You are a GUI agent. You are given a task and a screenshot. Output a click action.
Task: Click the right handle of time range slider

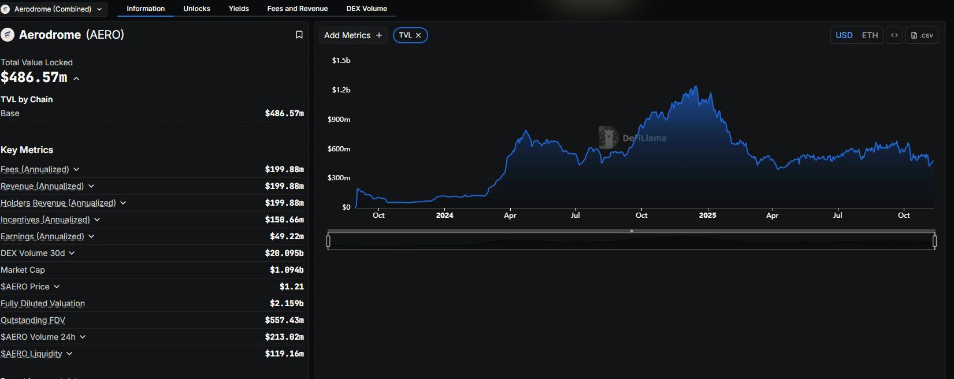934,241
